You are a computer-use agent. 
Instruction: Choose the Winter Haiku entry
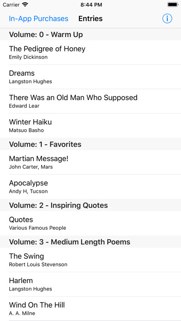(x=90, y=125)
